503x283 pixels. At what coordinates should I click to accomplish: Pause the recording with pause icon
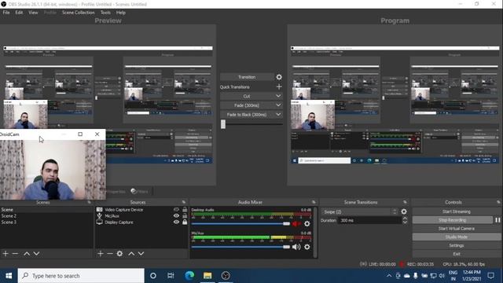point(497,220)
